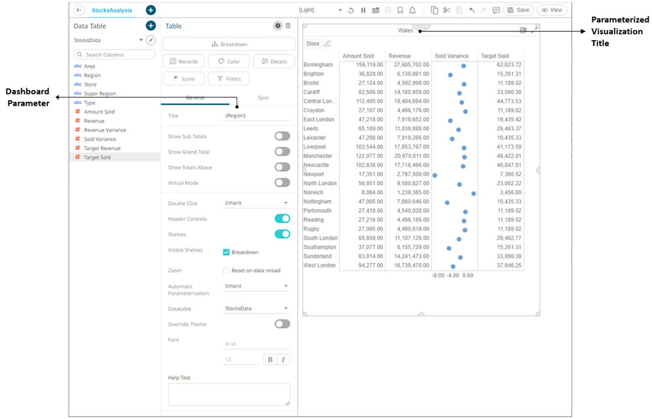The width and height of the screenshot is (652, 419).
Task: Open alerts with the bell icon
Action: [x=412, y=10]
